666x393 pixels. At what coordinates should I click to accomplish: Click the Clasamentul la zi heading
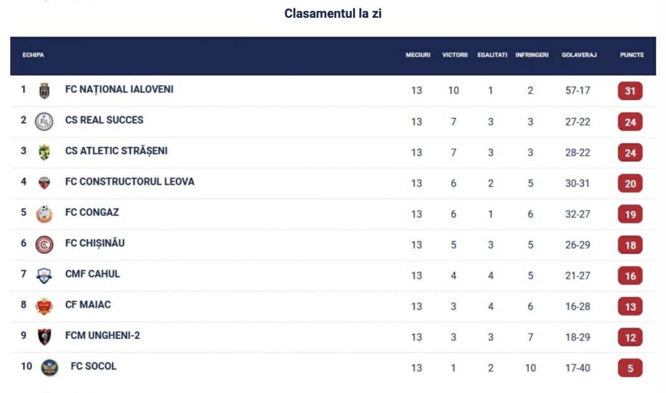tap(333, 13)
